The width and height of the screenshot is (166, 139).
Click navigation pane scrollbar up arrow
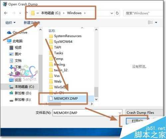tap(41, 30)
